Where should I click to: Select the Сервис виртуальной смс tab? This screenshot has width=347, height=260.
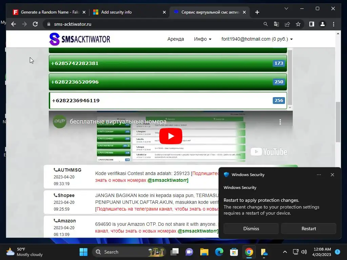(x=209, y=12)
